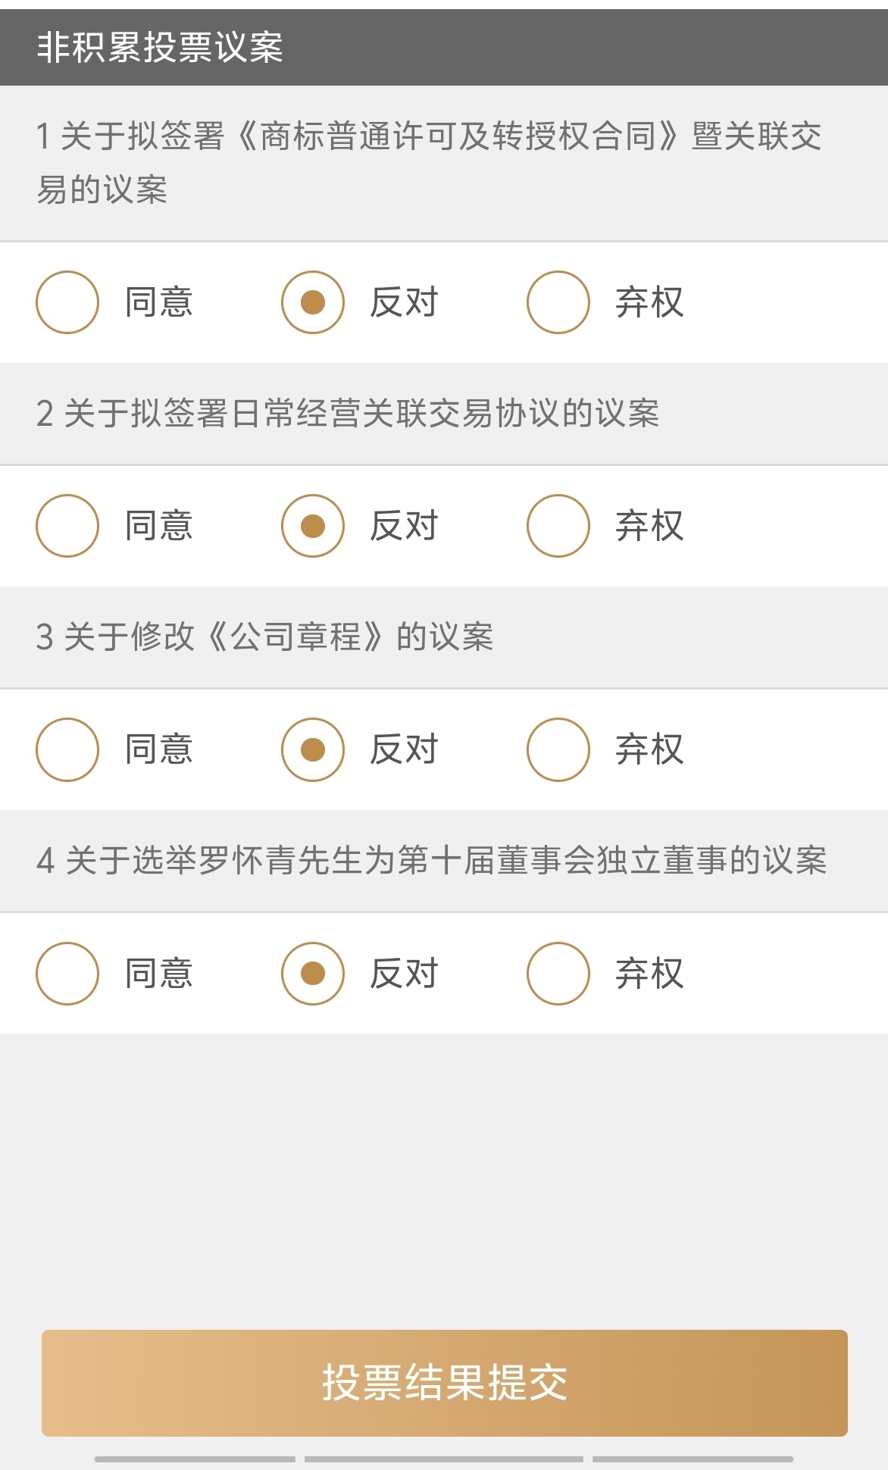Click proposal 3 title 关于修改《公司章程》的议案
The image size is (888, 1470).
click(x=265, y=637)
